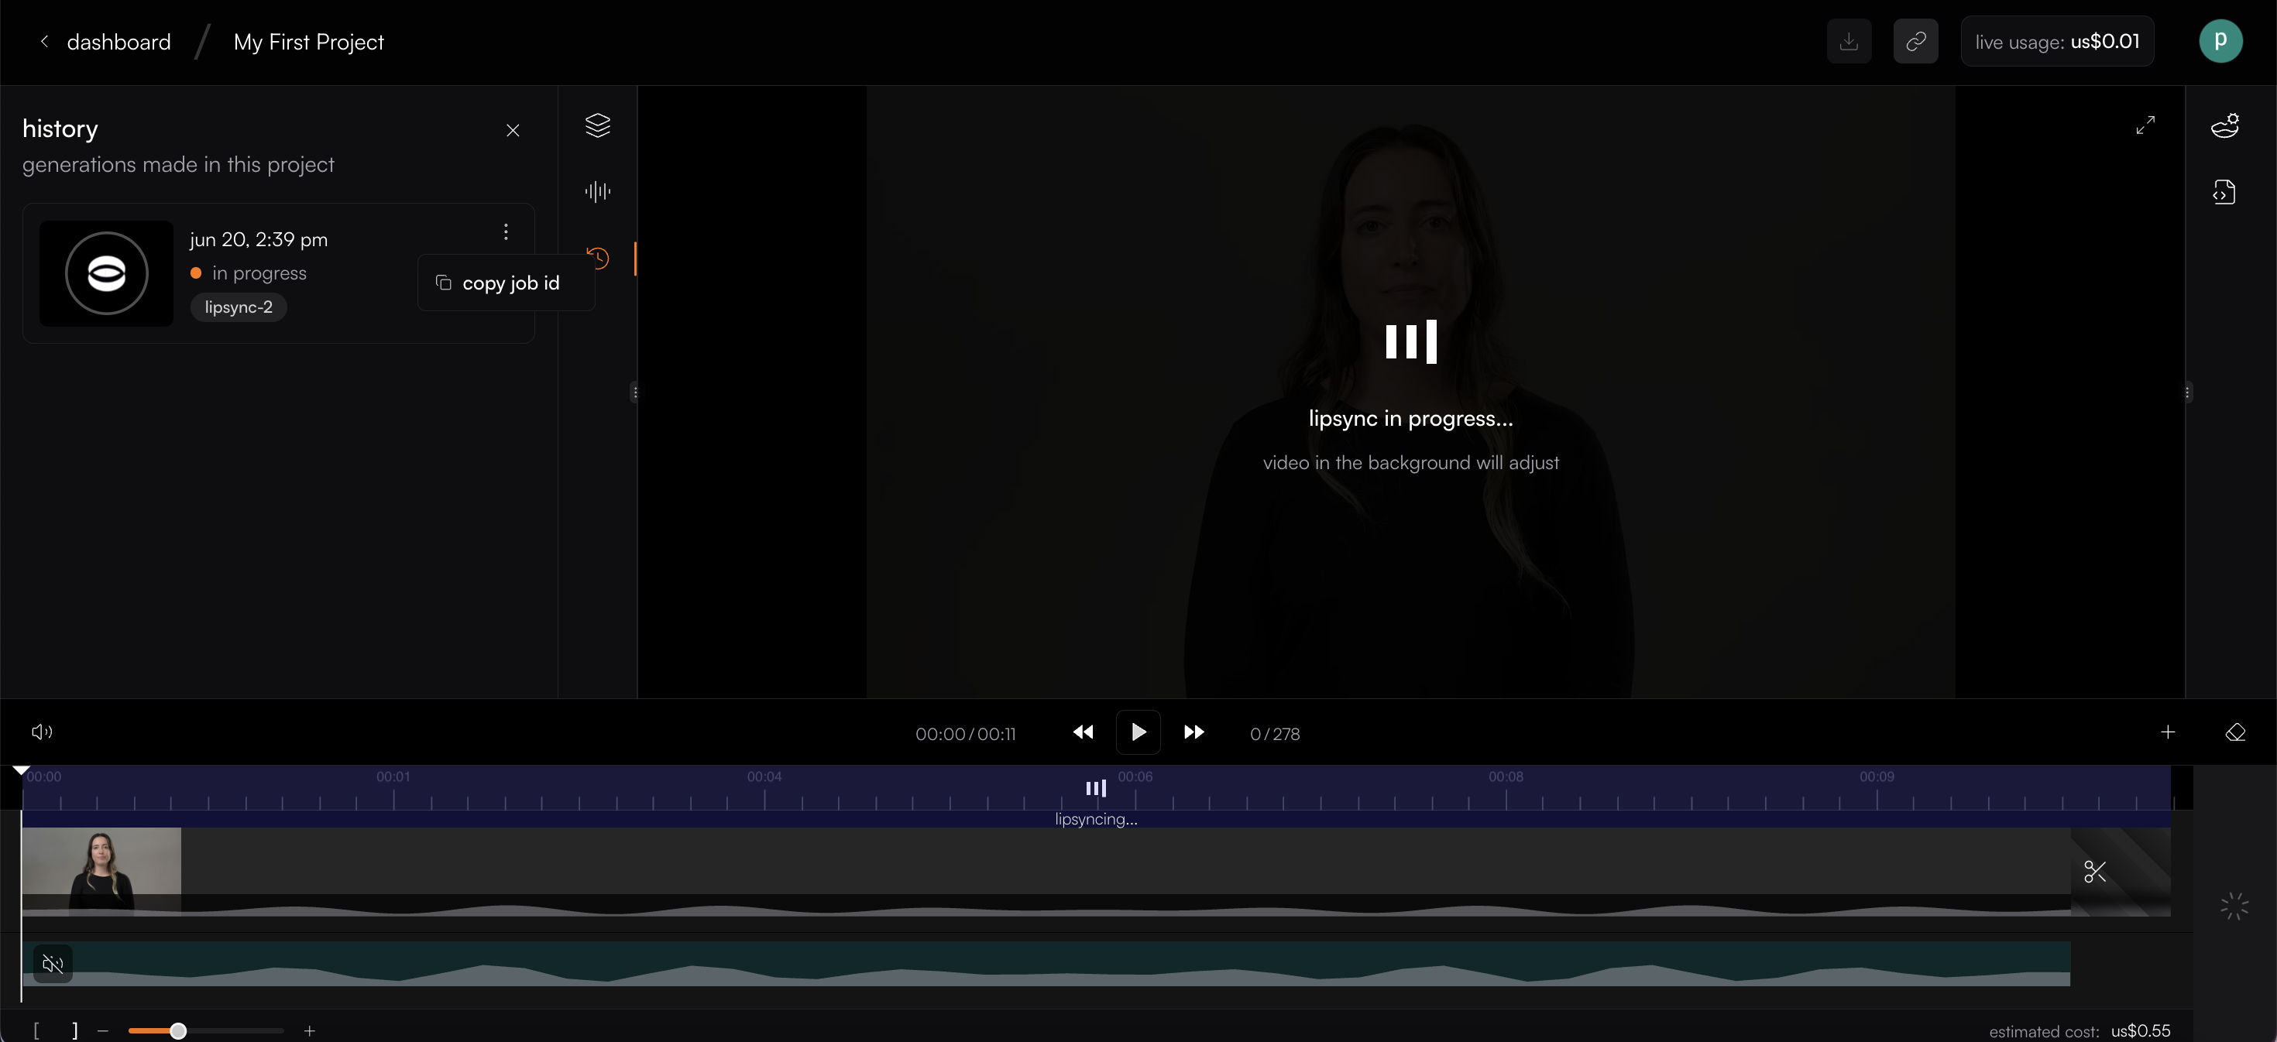
Task: Close the history panel
Action: [513, 130]
